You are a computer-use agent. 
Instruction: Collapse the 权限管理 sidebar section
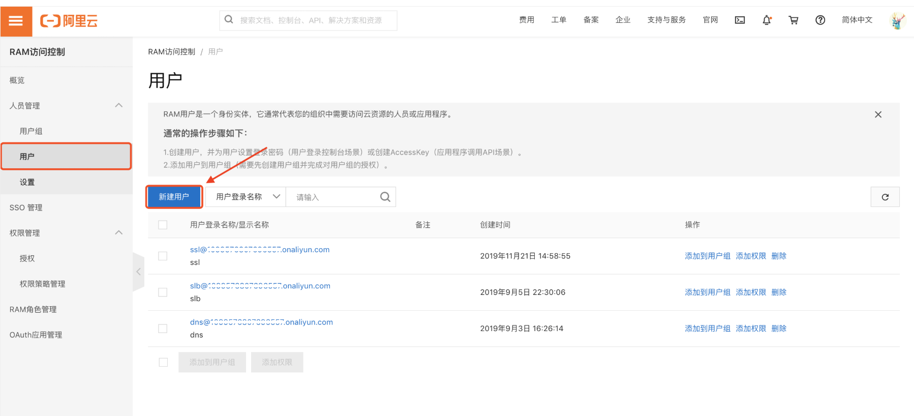point(119,233)
